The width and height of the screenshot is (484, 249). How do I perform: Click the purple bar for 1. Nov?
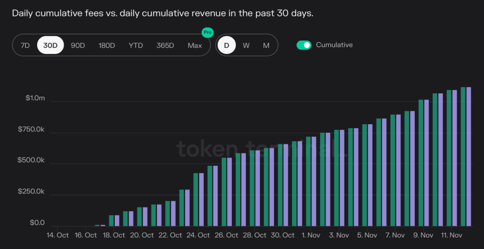point(314,181)
